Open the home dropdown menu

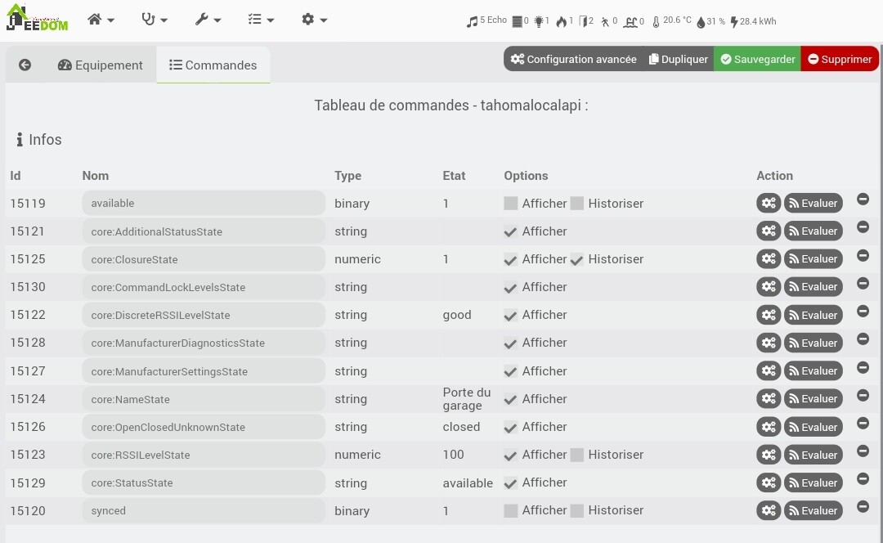(x=101, y=20)
